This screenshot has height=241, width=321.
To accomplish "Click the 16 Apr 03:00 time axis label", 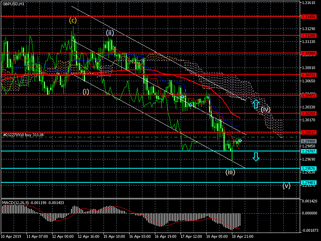I will [140, 237].
